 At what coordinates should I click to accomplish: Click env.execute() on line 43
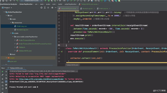(78, 39)
